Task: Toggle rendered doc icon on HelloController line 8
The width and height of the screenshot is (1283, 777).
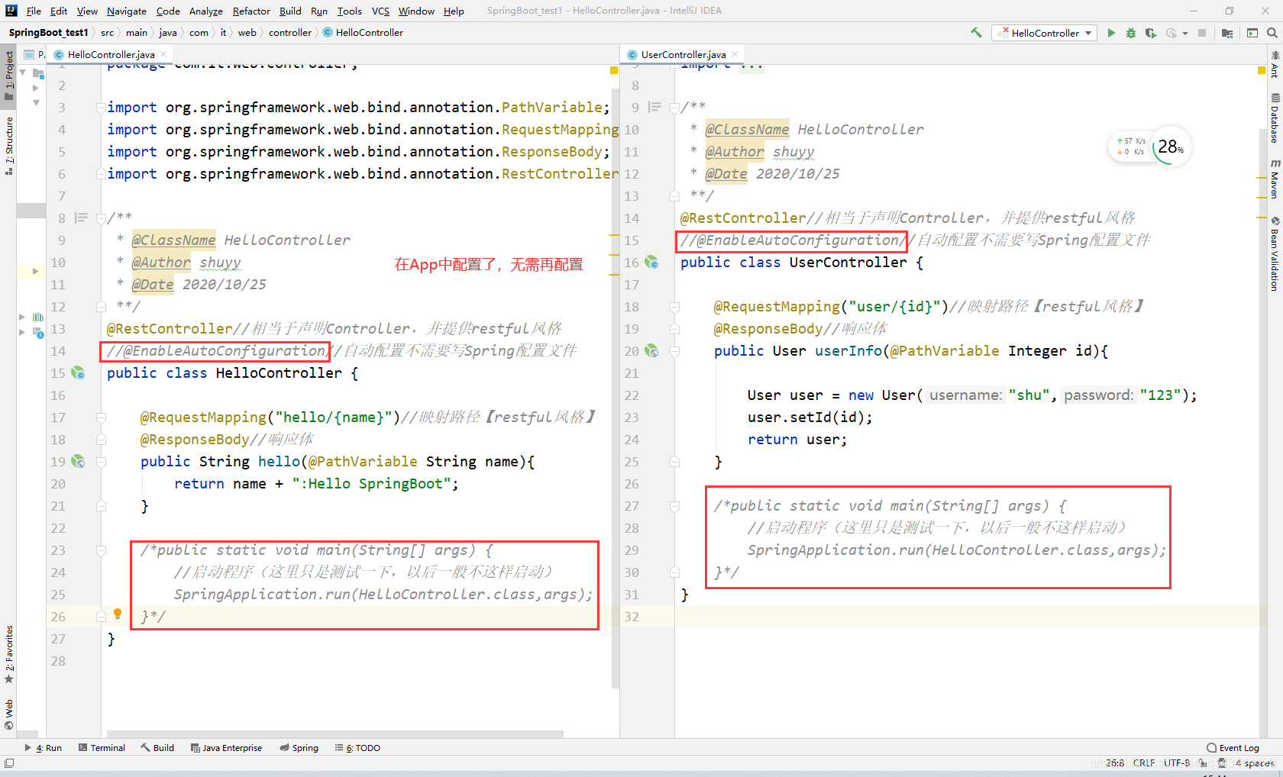Action: (81, 218)
